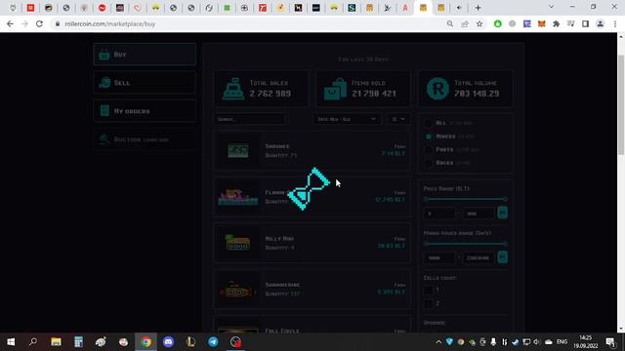Viewport: 625px width, 351px height.
Task: Open the Extensions puzzle menu
Action: 556,23
